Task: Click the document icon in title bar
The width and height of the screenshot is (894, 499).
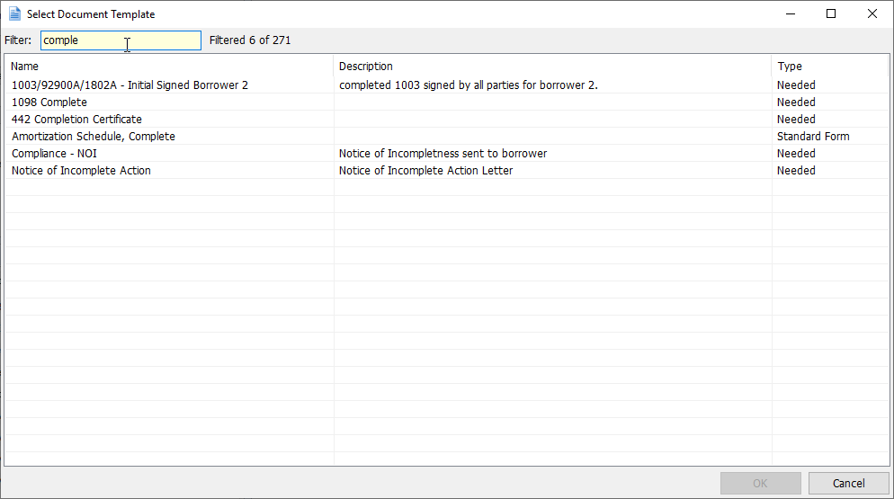Action: click(x=14, y=13)
